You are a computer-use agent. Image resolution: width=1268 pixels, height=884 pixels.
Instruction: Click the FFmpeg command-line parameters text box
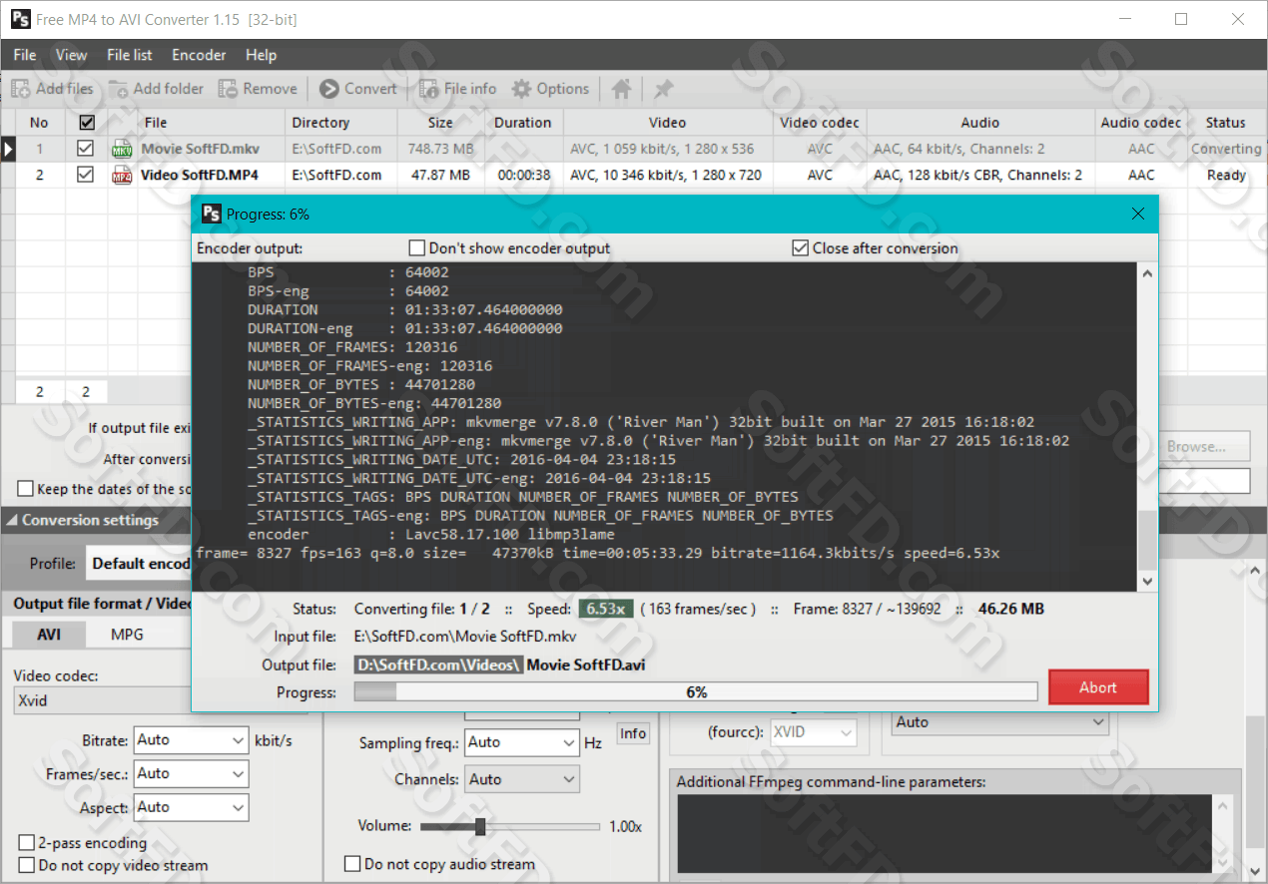coord(947,832)
